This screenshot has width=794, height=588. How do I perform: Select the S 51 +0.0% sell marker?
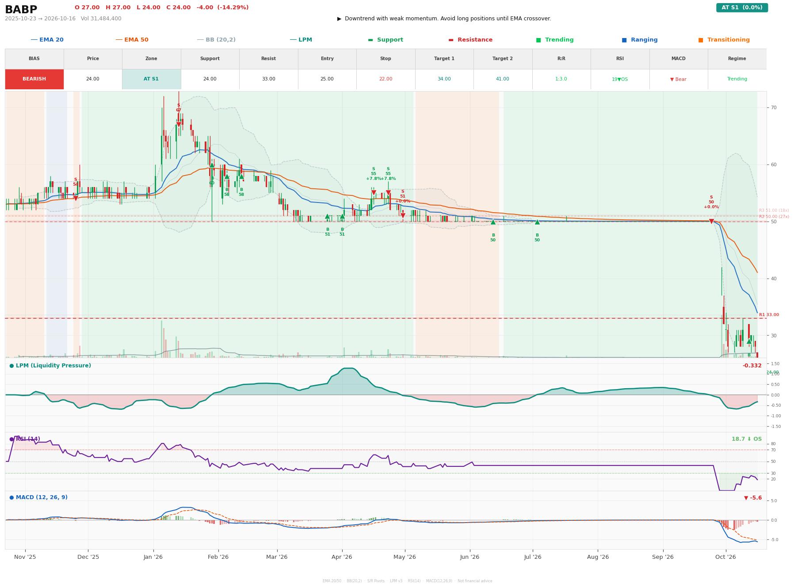pos(403,215)
